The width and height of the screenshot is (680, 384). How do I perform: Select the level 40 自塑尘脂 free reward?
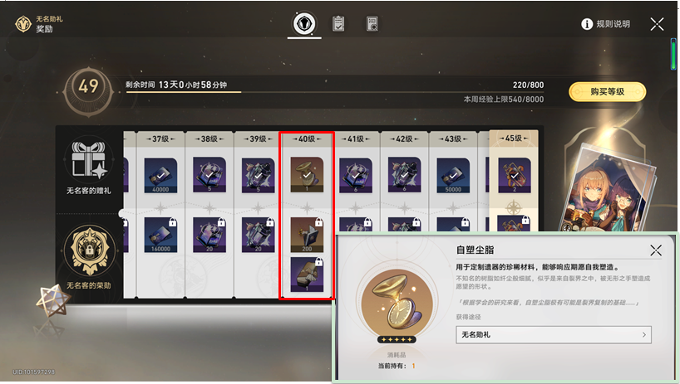307,175
